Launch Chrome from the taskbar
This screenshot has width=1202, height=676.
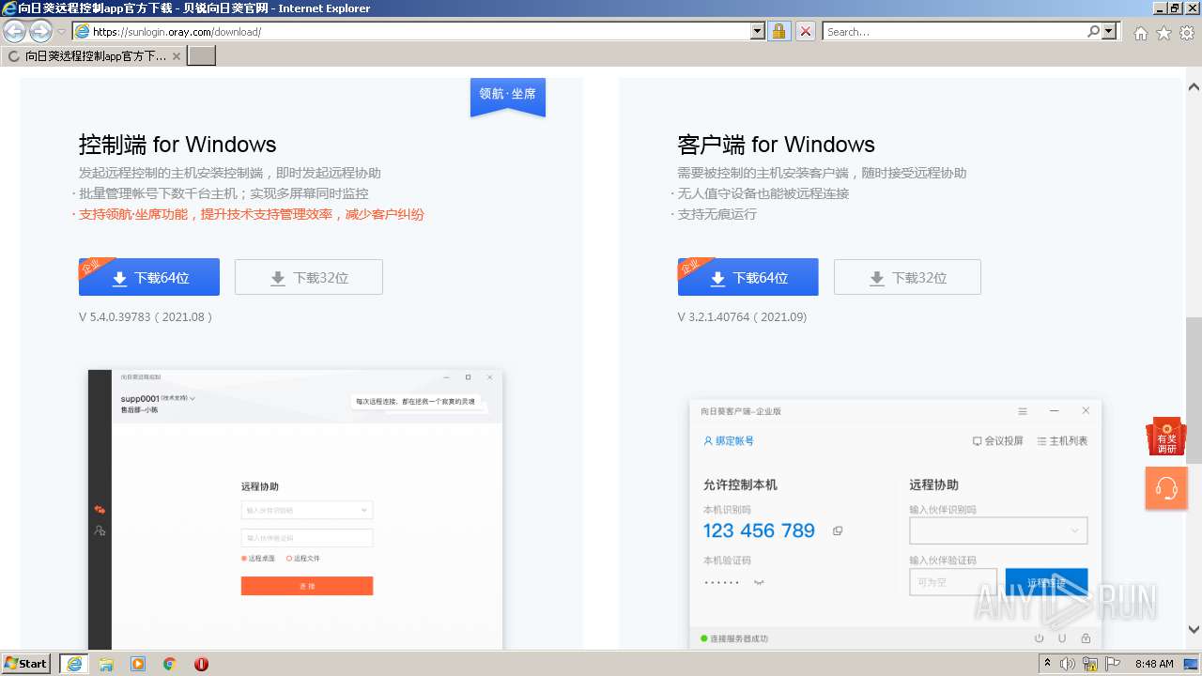coord(170,664)
